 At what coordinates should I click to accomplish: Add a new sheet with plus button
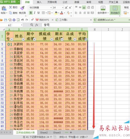point(71,132)
